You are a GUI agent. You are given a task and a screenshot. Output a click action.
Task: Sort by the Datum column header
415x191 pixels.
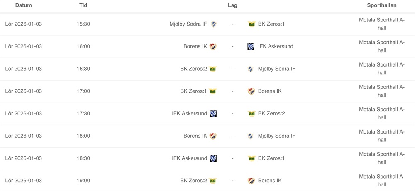click(x=23, y=5)
